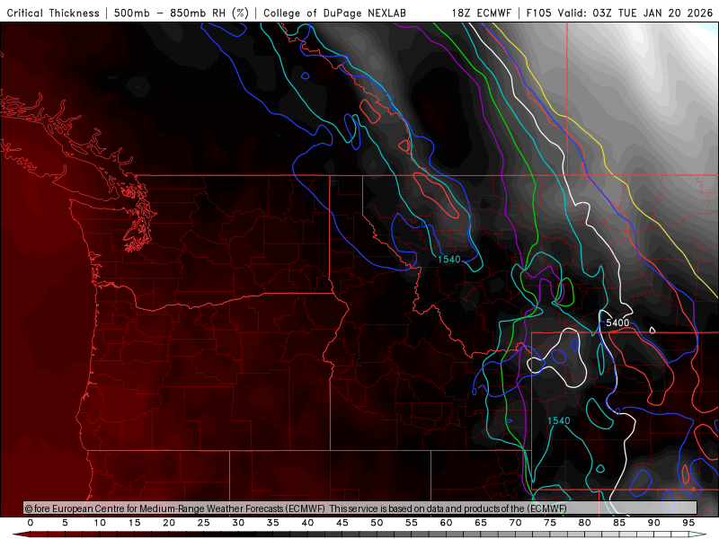
Task: Click the "90" tick on the RH scale
Action: 653,523
